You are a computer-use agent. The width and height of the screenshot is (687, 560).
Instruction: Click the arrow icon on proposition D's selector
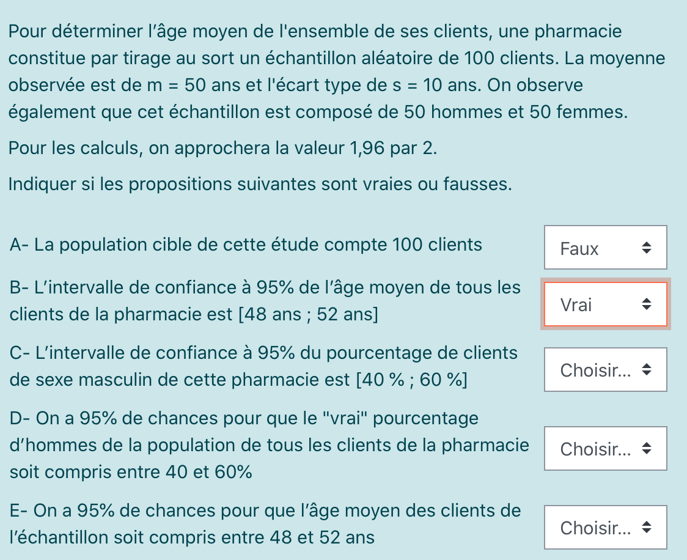pyautogui.click(x=647, y=449)
